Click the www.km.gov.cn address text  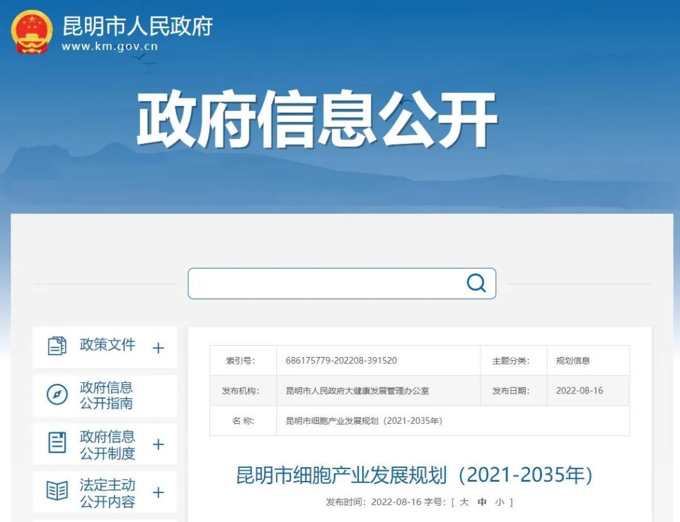pos(110,47)
